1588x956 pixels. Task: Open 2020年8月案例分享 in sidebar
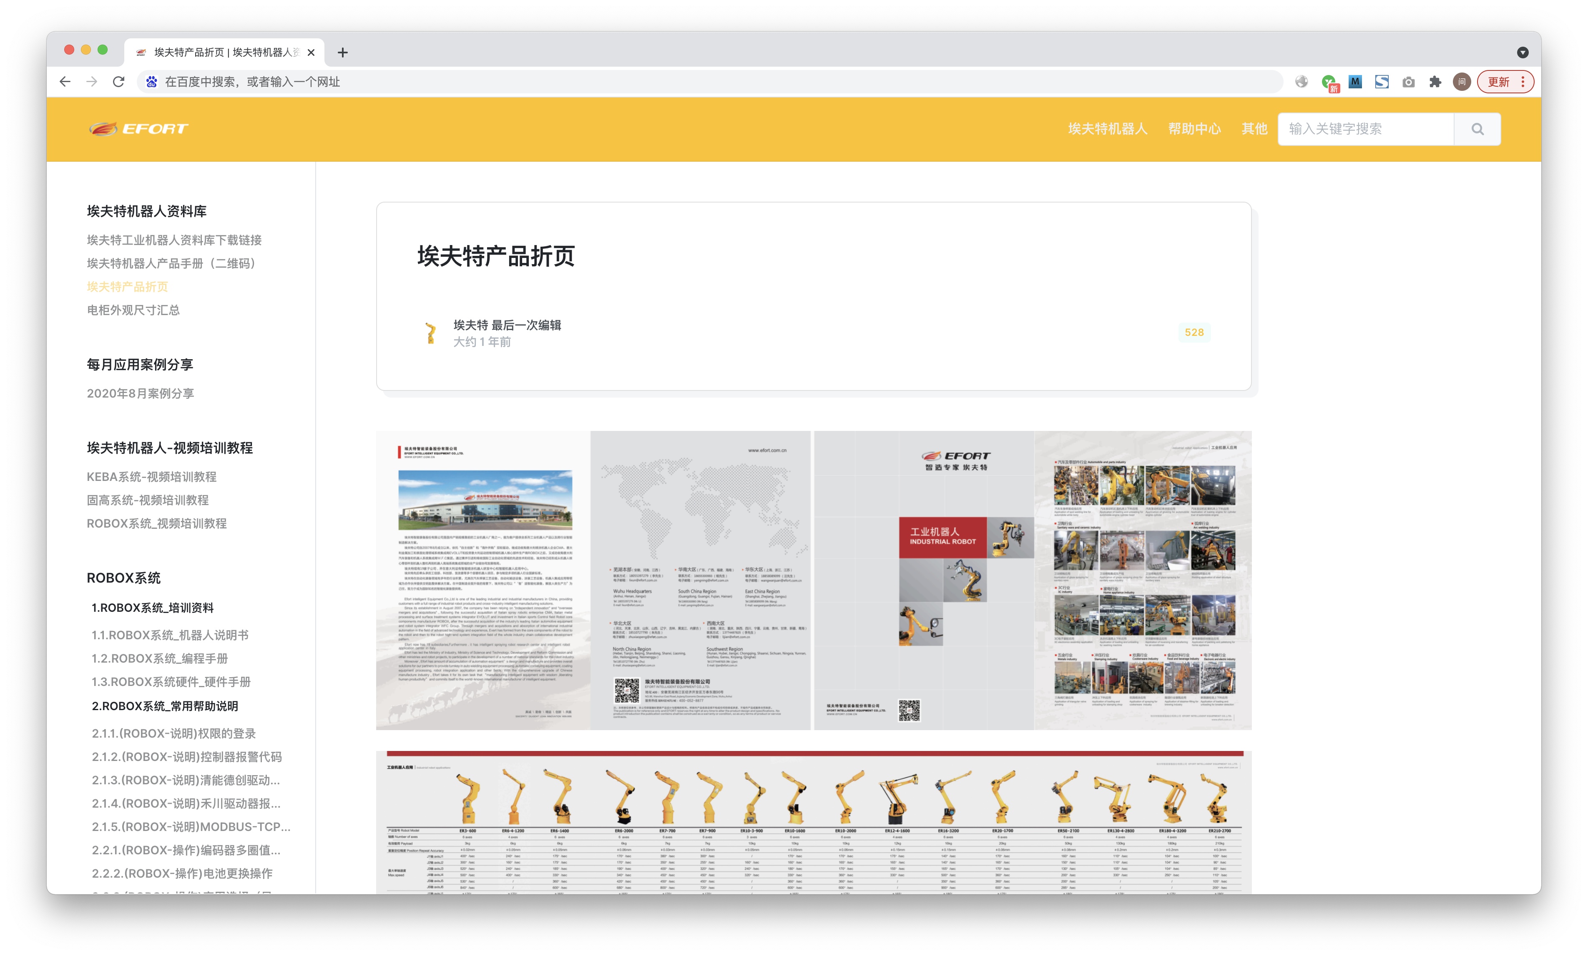(141, 393)
